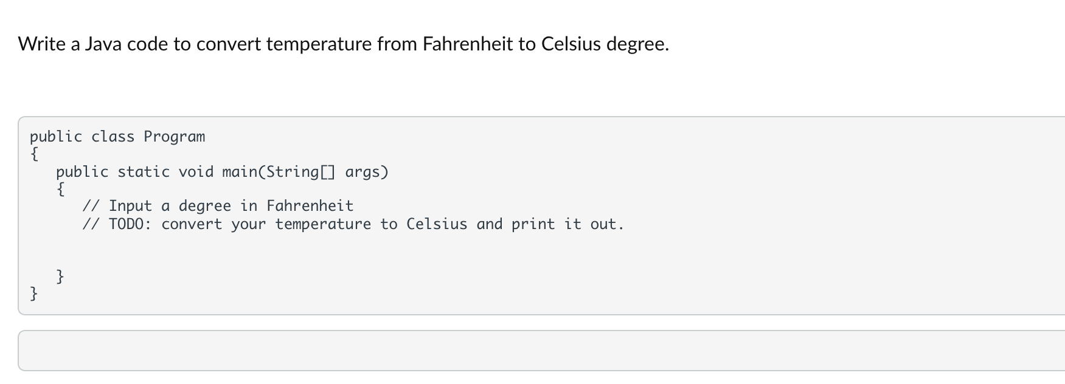Image resolution: width=1065 pixels, height=384 pixels.
Task: Click the final closing brace of the class
Action: tap(35, 294)
